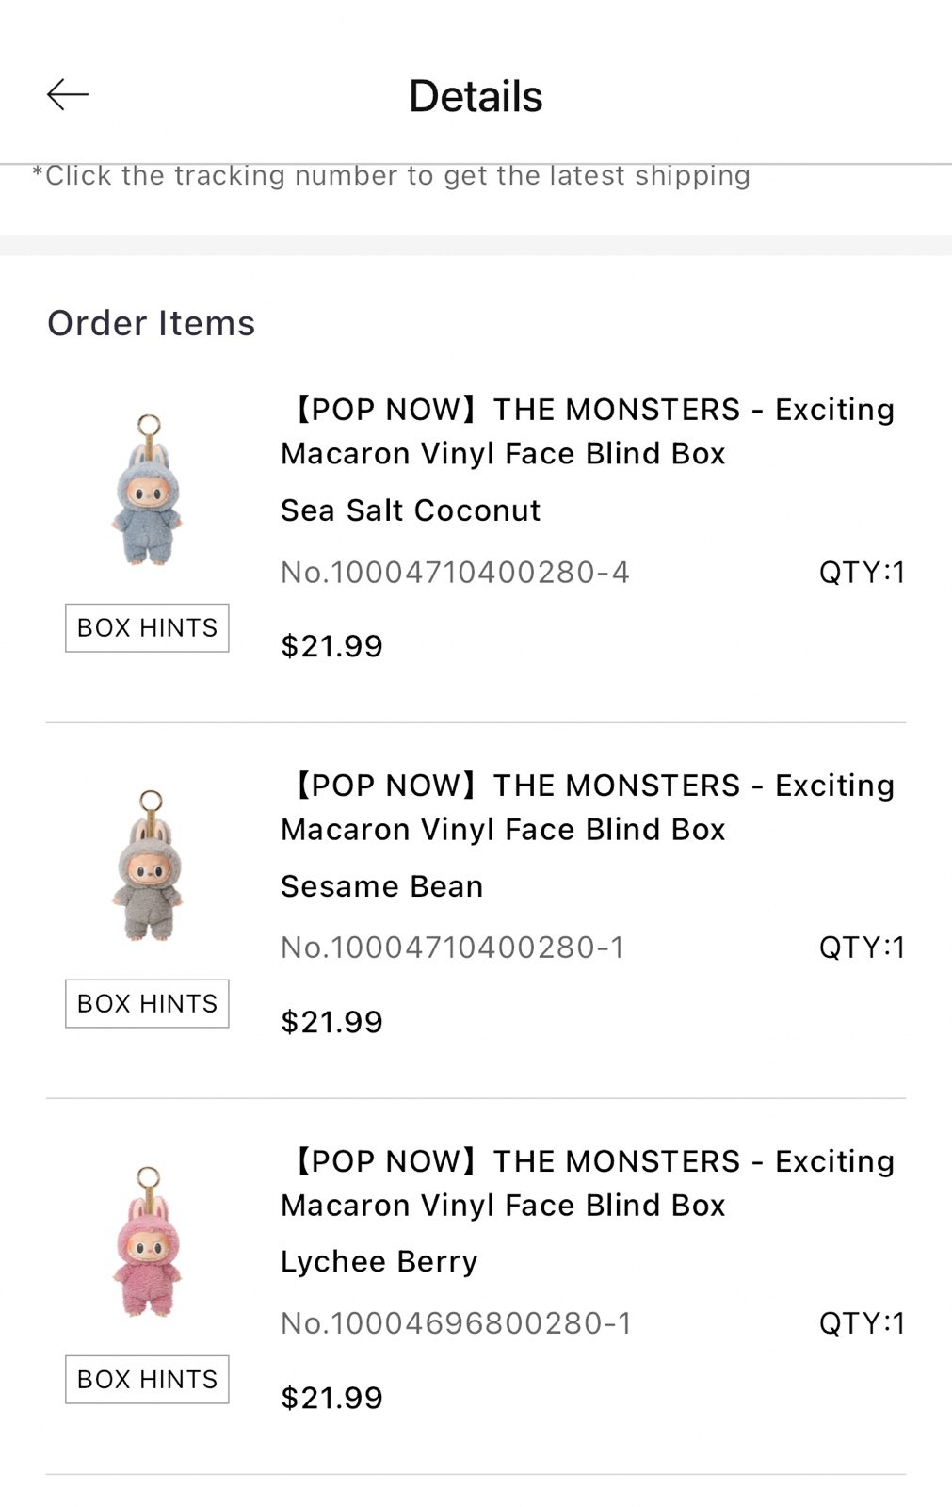Open first Exciting Macaron product title
952x1507 pixels.
(x=588, y=431)
